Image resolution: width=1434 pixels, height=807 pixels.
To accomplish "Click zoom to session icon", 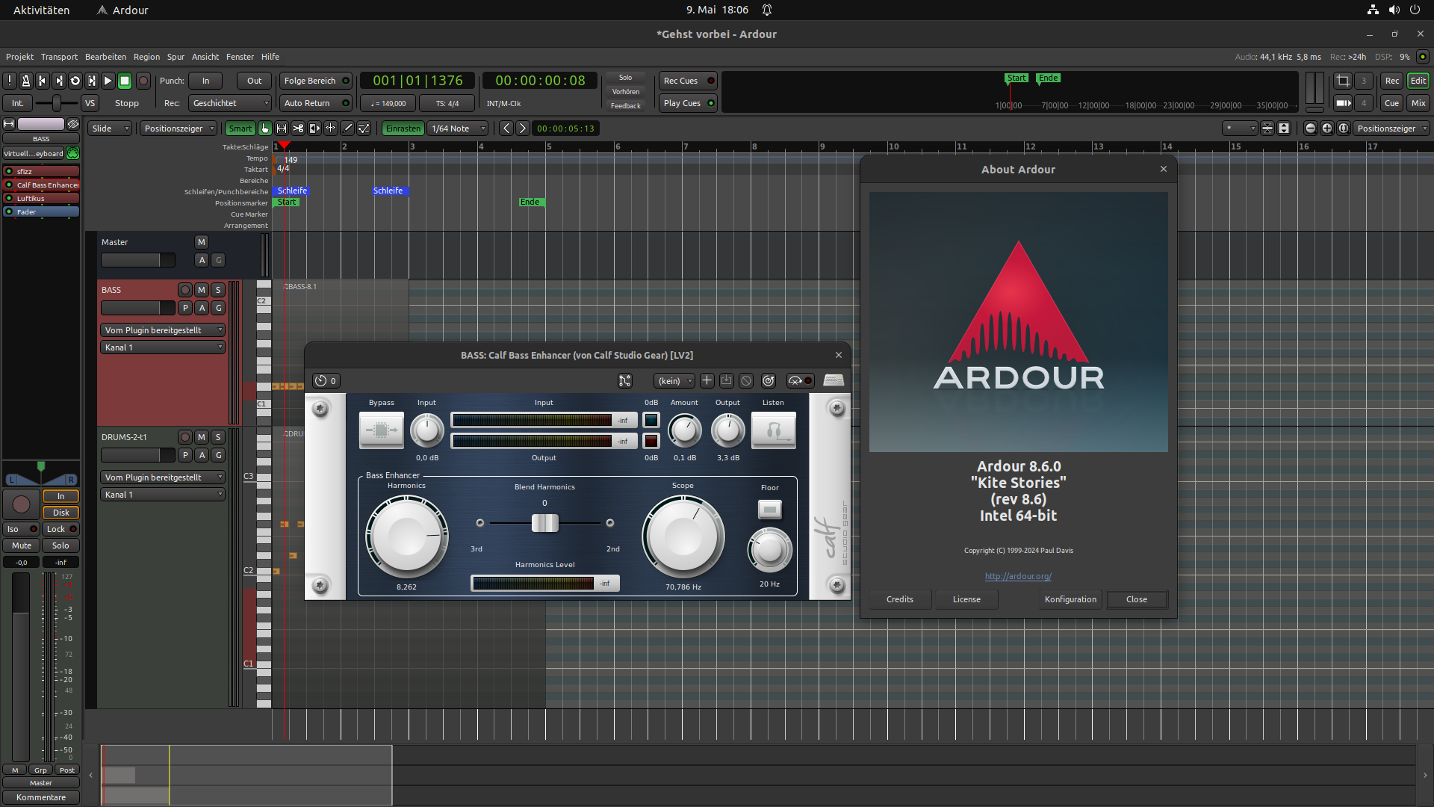I will tap(1343, 129).
